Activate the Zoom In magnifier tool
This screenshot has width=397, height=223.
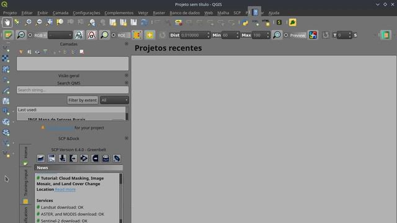[x=28, y=22]
